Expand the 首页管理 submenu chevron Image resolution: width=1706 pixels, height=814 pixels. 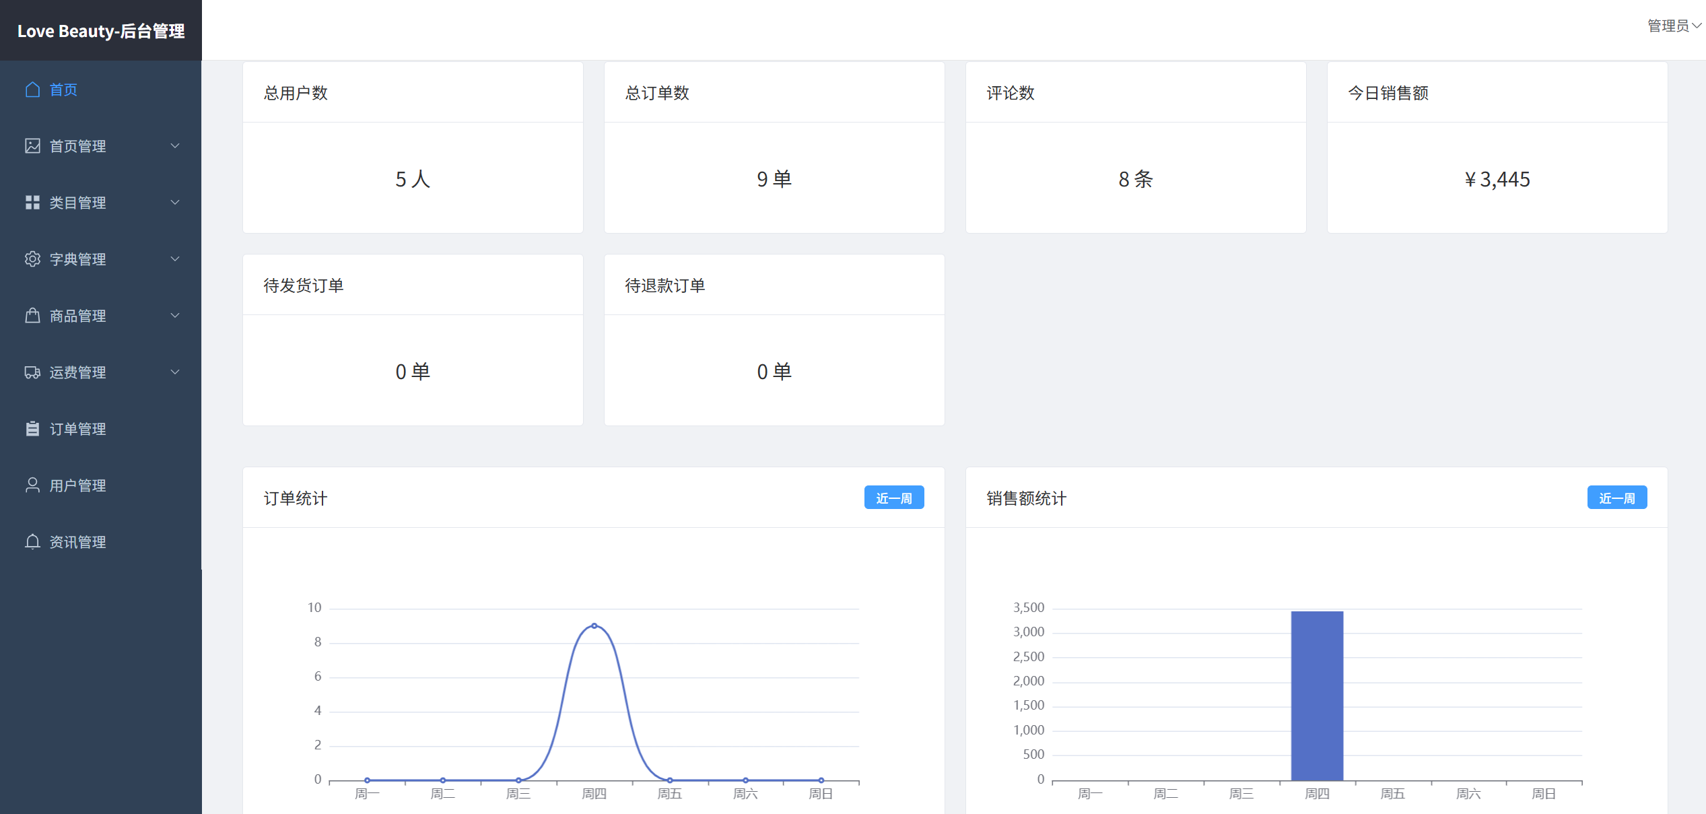(x=175, y=146)
